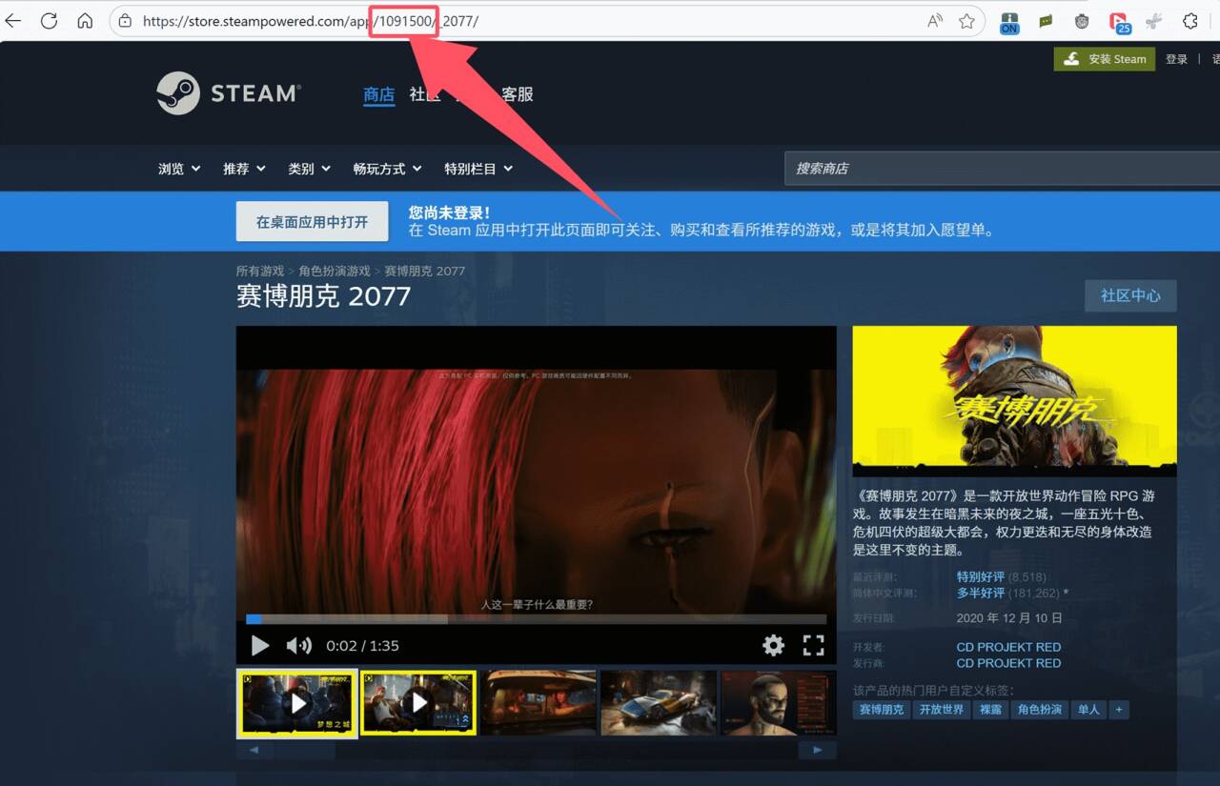This screenshot has height=786, width=1220.
Task: Click the favorites star in the address bar
Action: [968, 19]
